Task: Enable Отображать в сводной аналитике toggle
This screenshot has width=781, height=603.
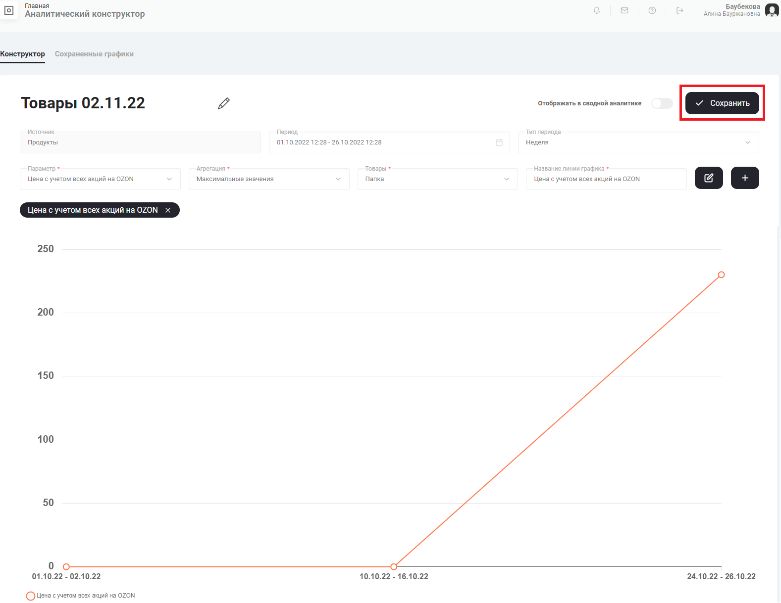Action: (662, 103)
